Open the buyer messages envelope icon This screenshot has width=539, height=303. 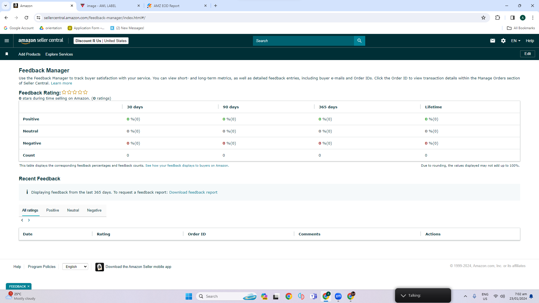[492, 41]
